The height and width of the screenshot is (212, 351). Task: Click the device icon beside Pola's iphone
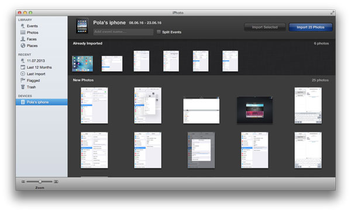coord(23,102)
